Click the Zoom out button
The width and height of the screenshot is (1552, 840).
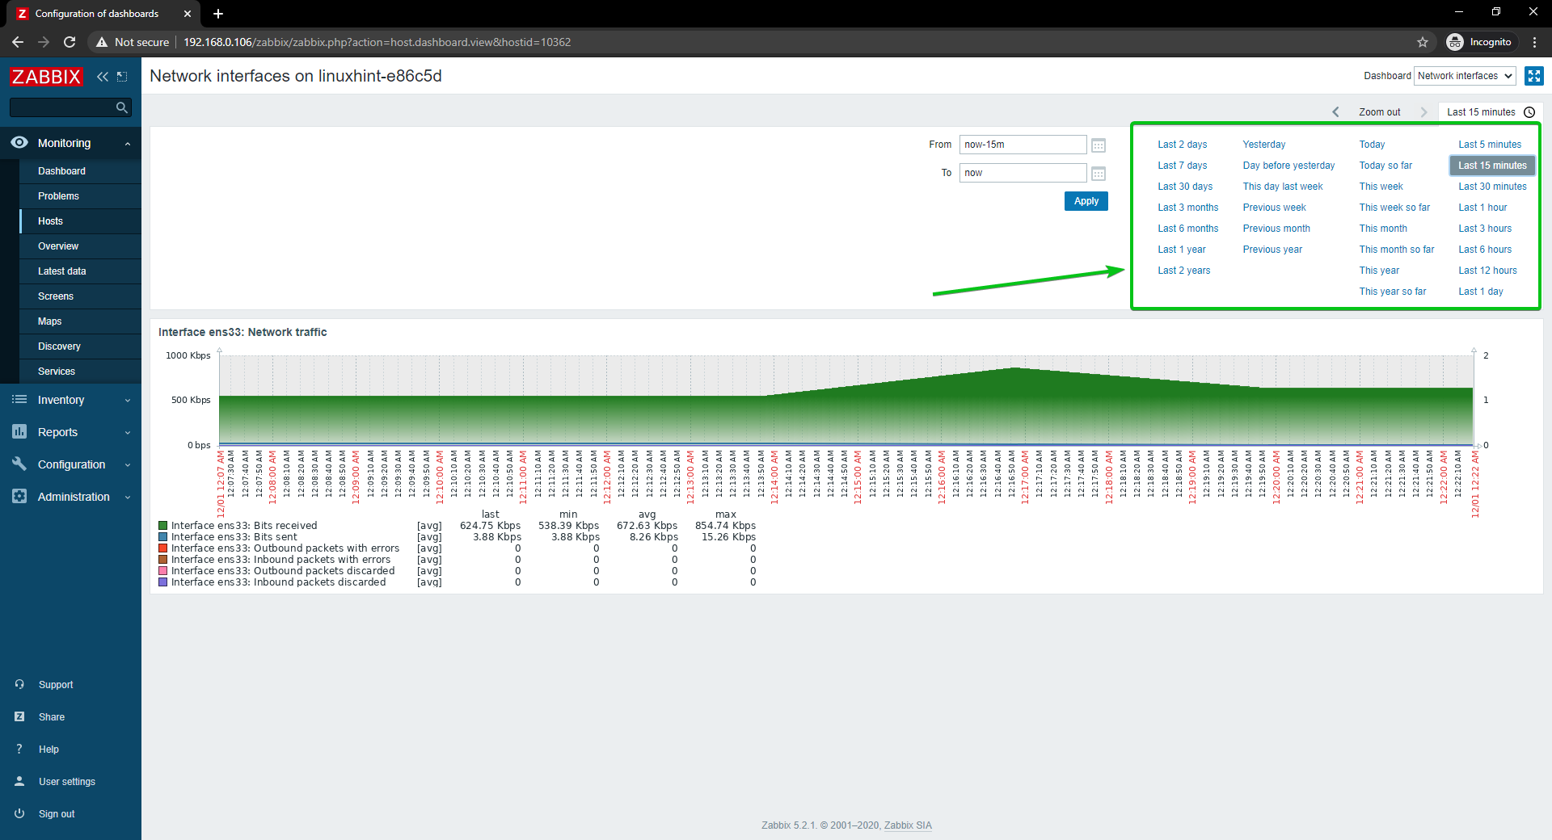pyautogui.click(x=1379, y=112)
